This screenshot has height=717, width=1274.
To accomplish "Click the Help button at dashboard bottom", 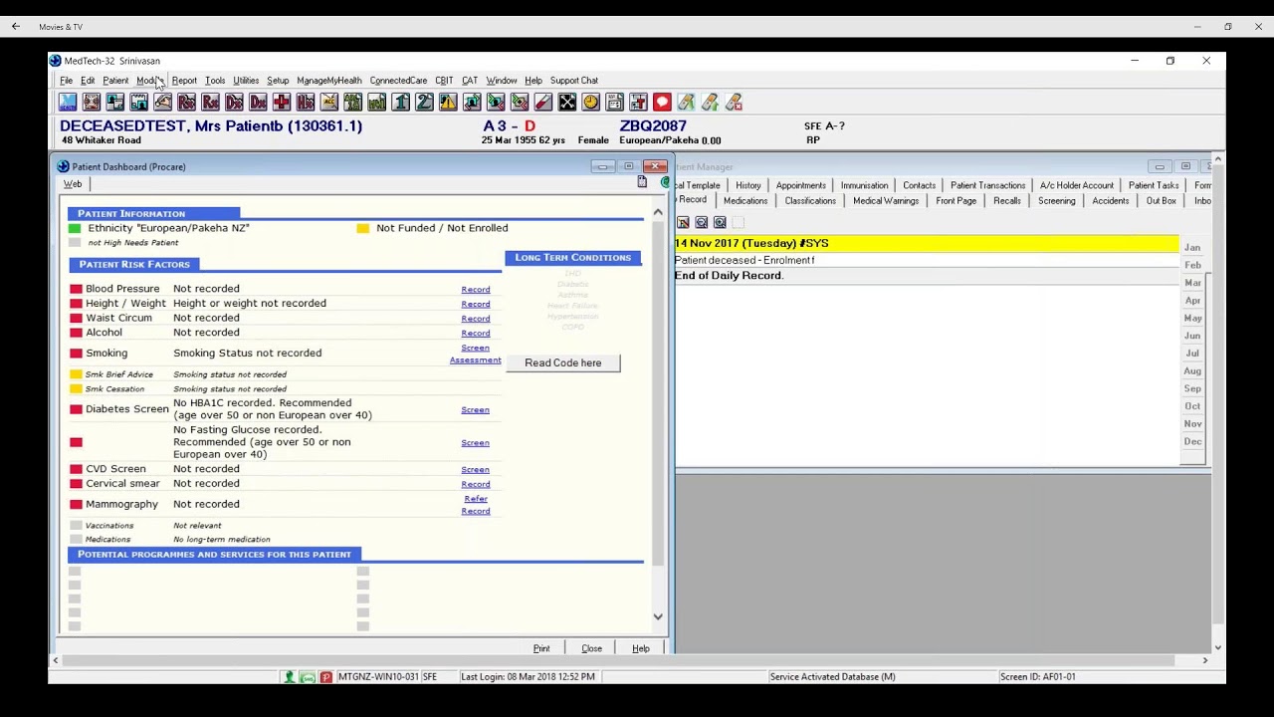I will point(641,649).
